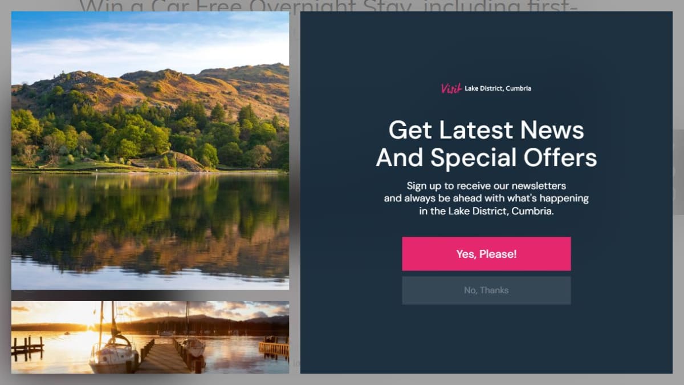
Task: Click the dimmed backdrop below the popup
Action: [342, 380]
